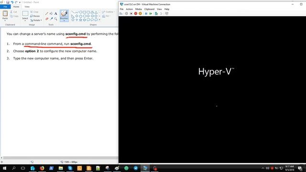The width and height of the screenshot is (306, 172).
Task: Pick the line shape in Shapes gallery
Action: (73, 12)
